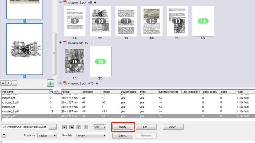Click the Paper... button
This screenshot has width=255, height=143.
tap(173, 127)
